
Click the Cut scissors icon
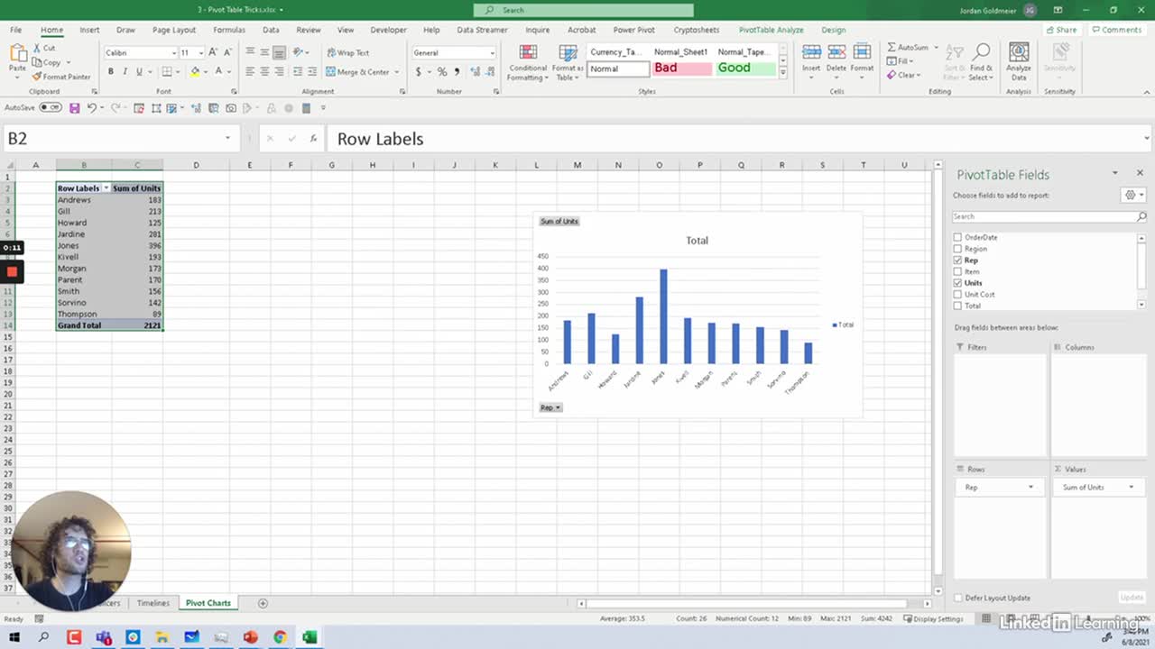click(x=37, y=48)
